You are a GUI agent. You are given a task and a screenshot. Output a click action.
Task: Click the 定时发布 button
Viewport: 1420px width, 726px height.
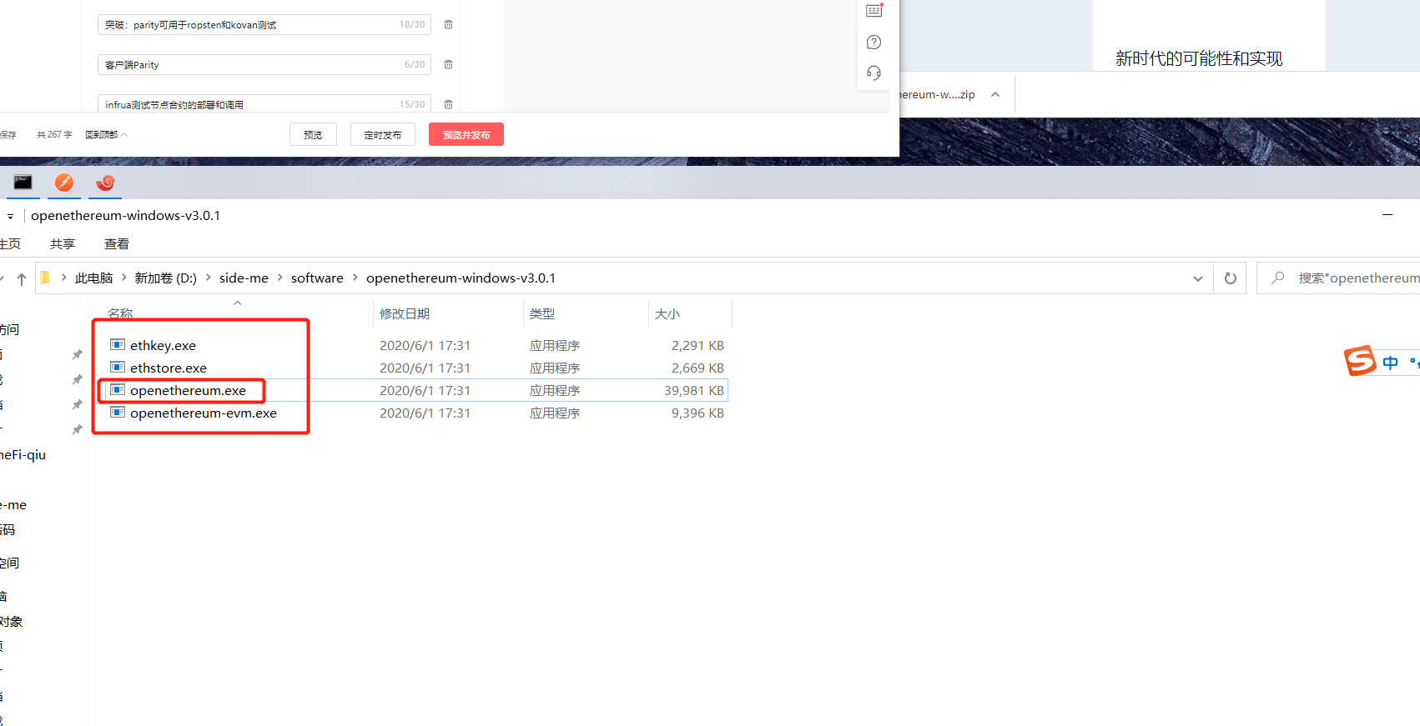tap(383, 134)
